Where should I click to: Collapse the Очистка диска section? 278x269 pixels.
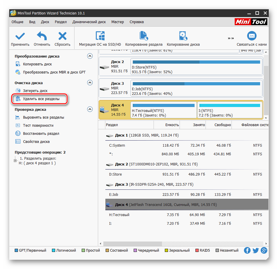(90, 83)
